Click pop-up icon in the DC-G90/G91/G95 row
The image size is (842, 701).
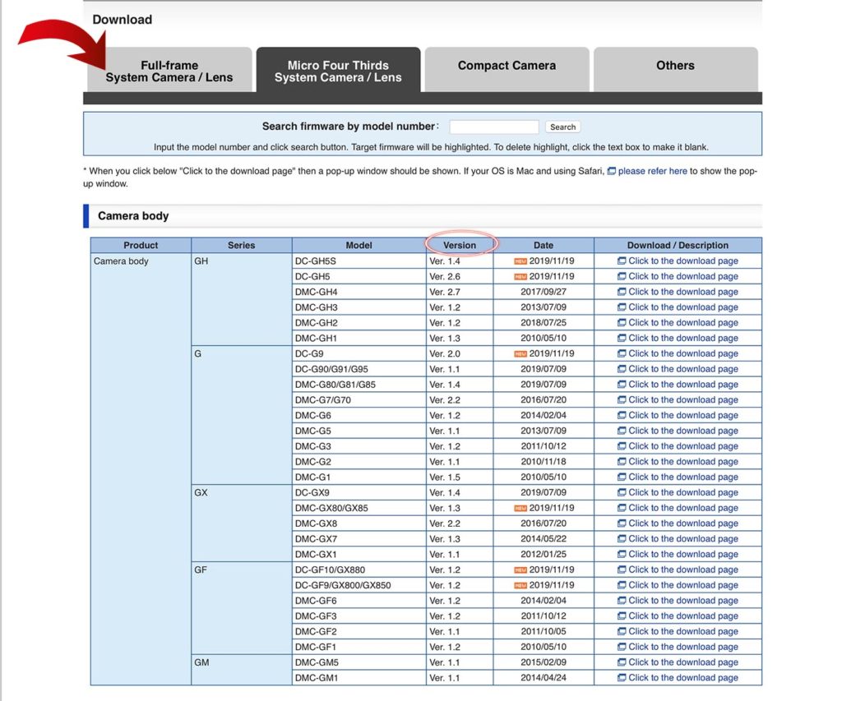pos(622,369)
